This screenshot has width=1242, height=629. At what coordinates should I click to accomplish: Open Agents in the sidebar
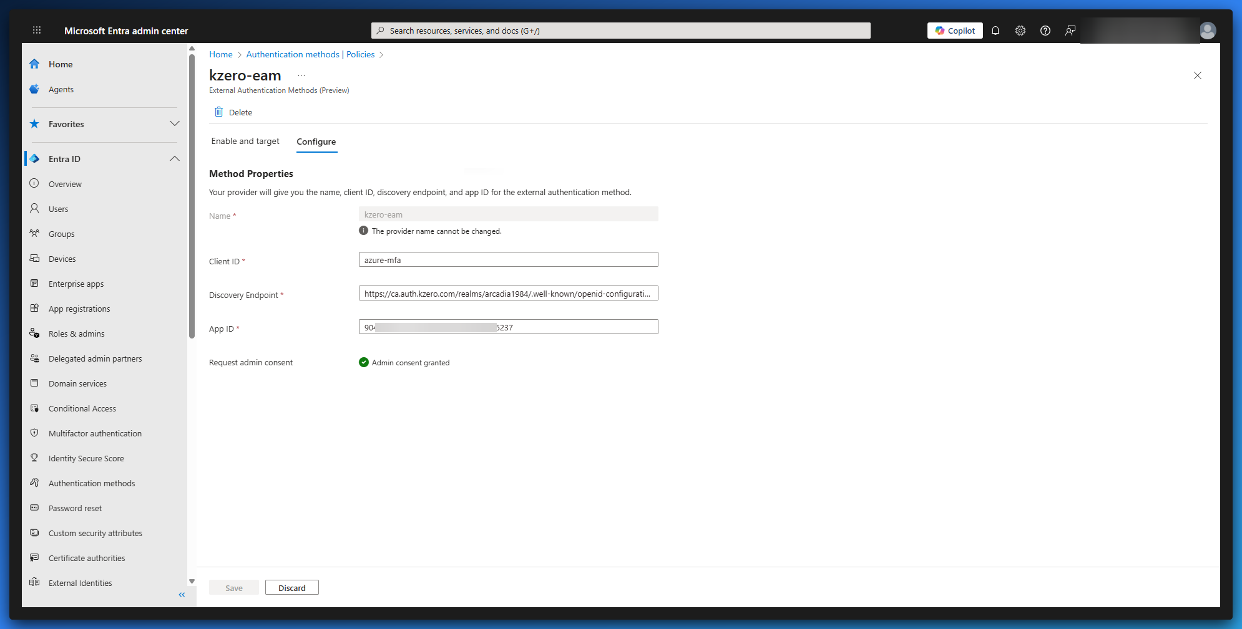point(61,89)
